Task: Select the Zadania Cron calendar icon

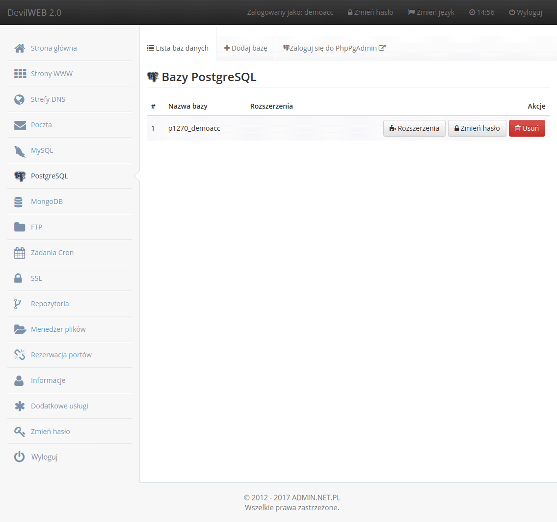Action: pos(20,252)
